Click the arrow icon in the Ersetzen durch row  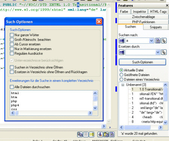pyautogui.click(x=164, y=52)
